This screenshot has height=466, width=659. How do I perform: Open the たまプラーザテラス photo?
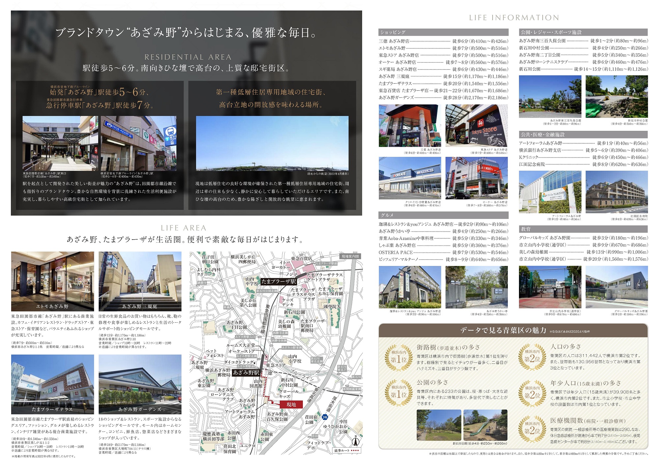coord(52,384)
